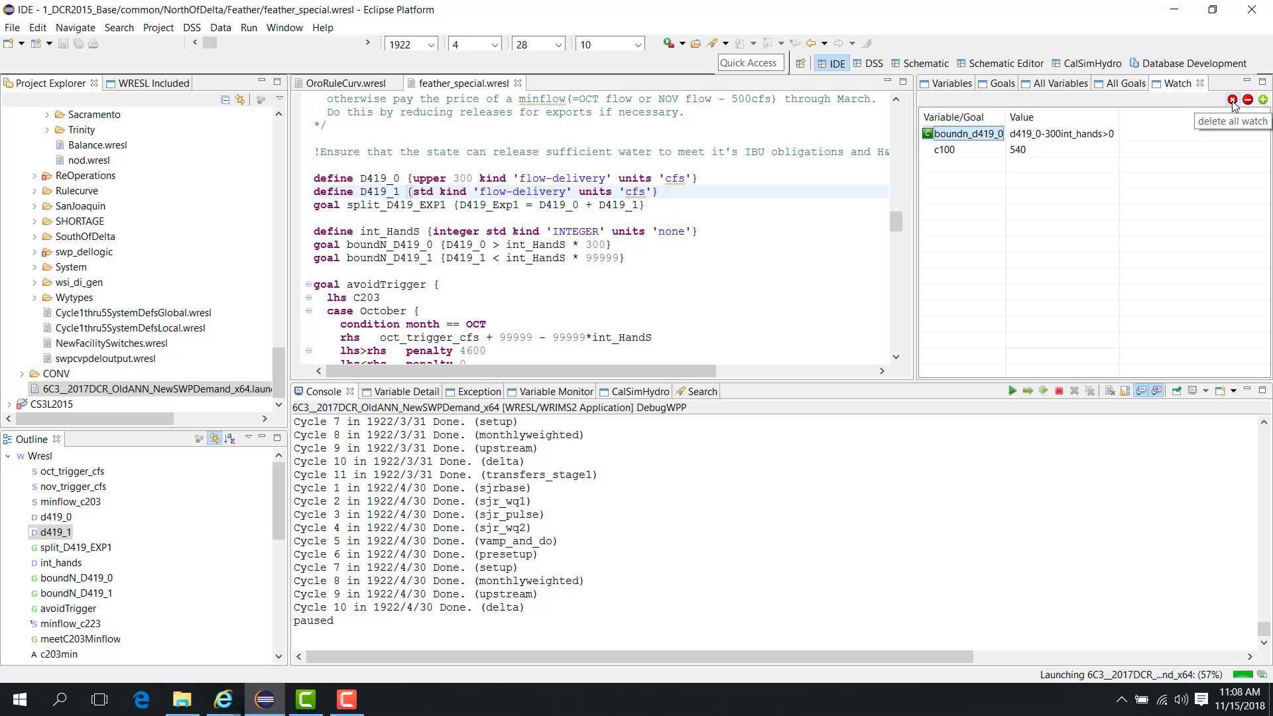Switch to Schematic Editor perspective
This screenshot has width=1273, height=716.
click(1000, 64)
